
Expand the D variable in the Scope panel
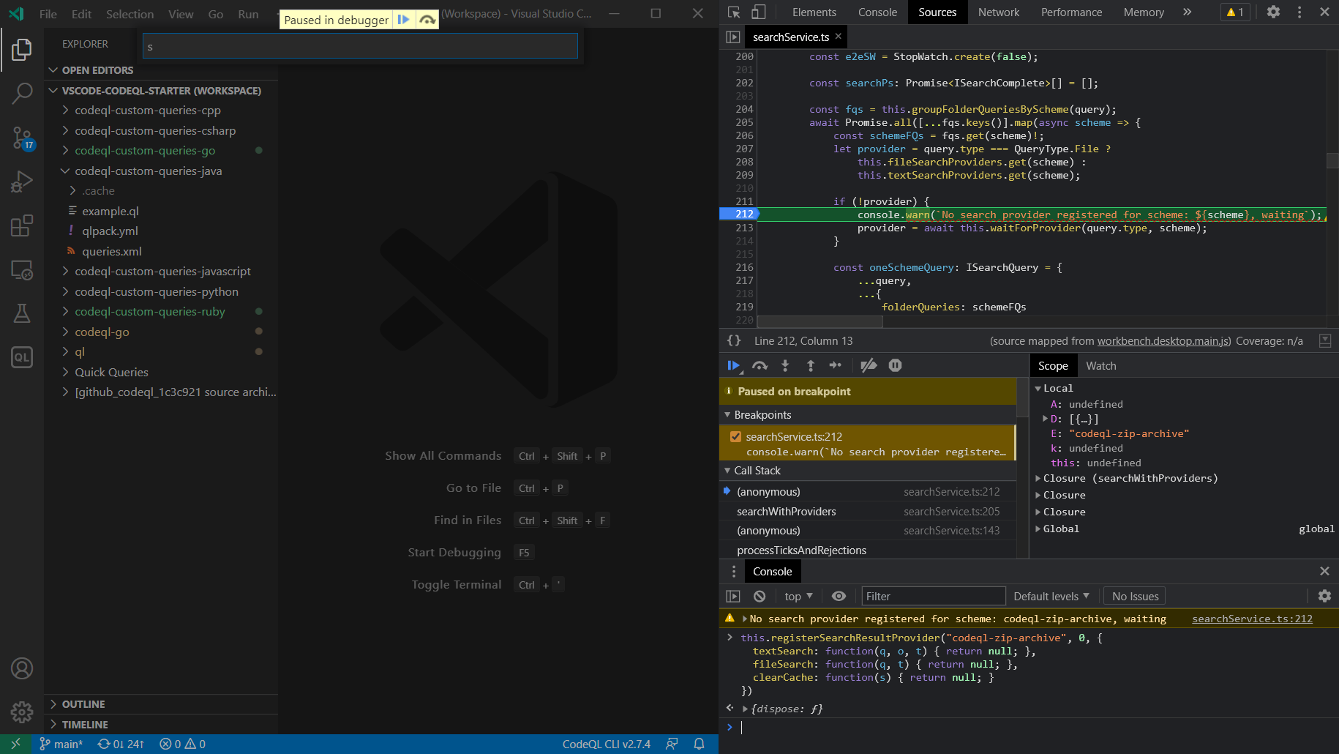coord(1045,419)
